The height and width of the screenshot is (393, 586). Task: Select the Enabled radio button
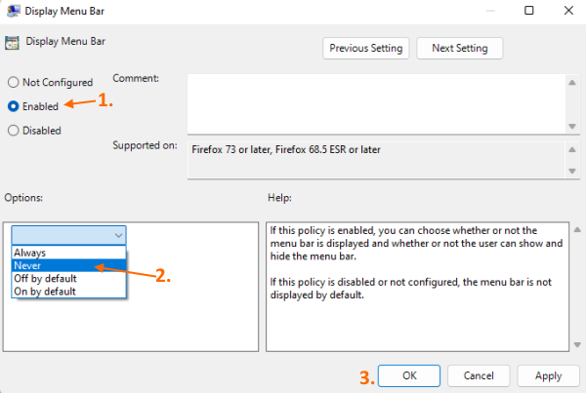pyautogui.click(x=14, y=106)
